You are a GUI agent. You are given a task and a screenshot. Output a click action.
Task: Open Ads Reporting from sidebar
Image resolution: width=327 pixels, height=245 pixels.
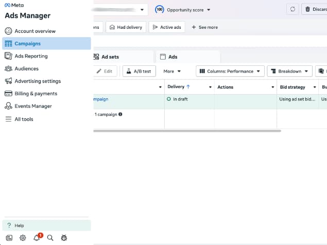pyautogui.click(x=31, y=56)
